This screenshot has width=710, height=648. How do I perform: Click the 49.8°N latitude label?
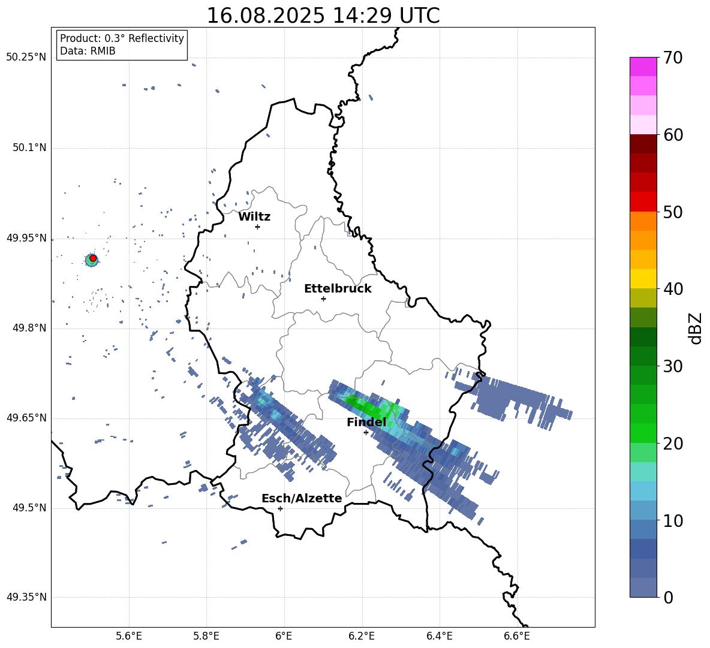pyautogui.click(x=29, y=328)
